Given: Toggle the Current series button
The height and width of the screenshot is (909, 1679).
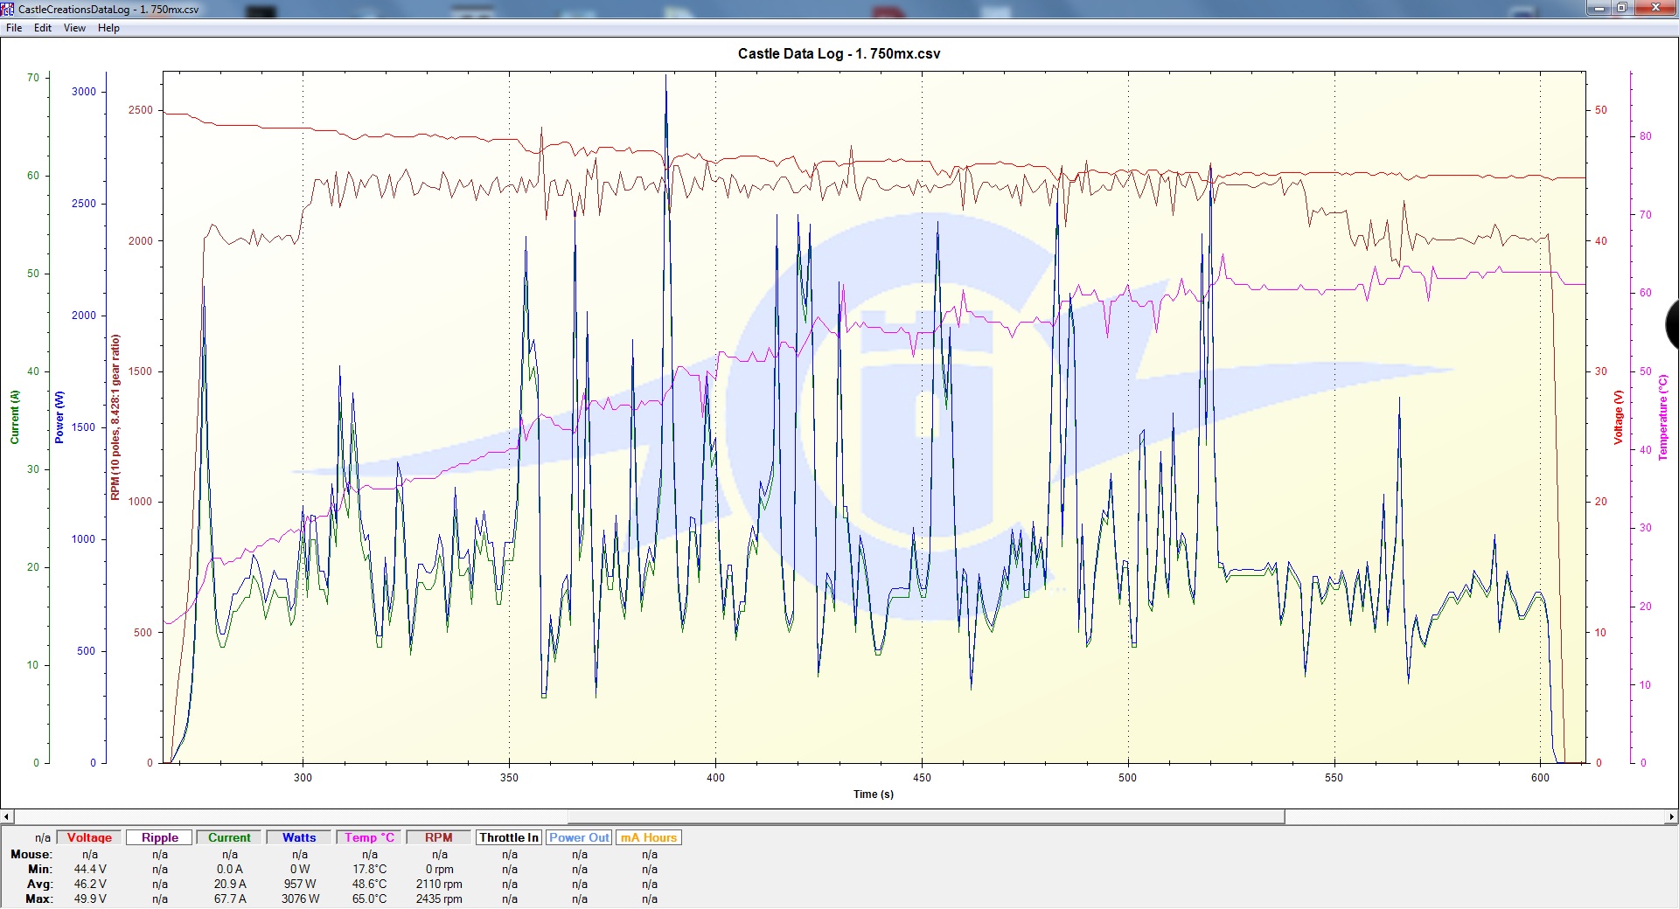Looking at the screenshot, I should pyautogui.click(x=229, y=837).
